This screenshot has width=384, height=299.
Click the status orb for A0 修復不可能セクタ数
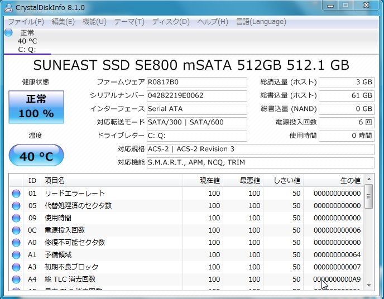(x=16, y=243)
